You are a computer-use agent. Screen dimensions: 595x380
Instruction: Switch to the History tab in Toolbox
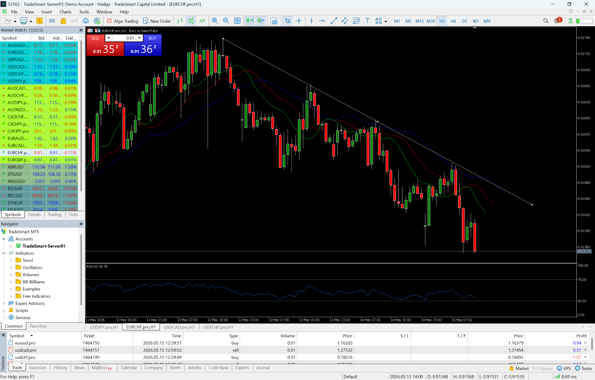click(60, 368)
